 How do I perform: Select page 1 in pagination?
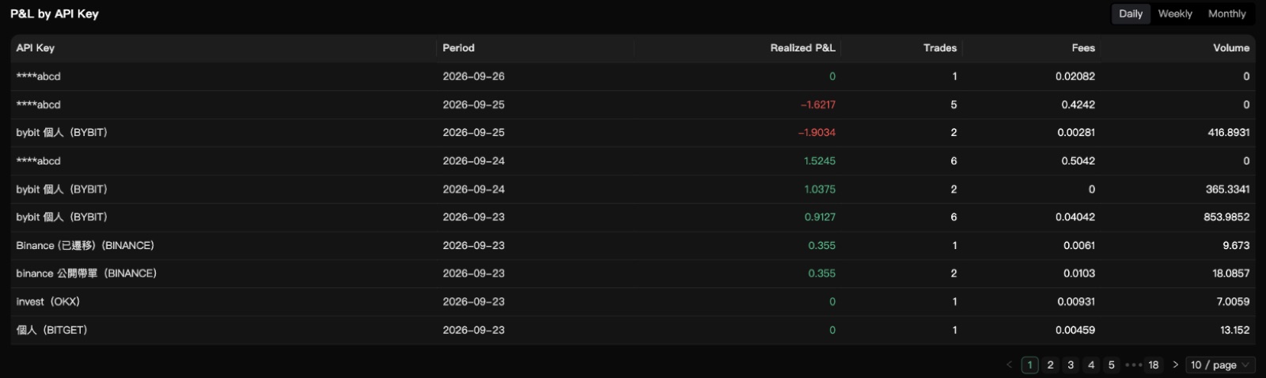[1029, 365]
